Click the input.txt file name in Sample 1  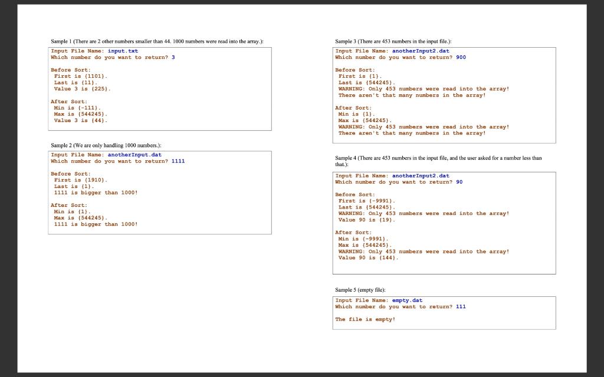point(122,51)
